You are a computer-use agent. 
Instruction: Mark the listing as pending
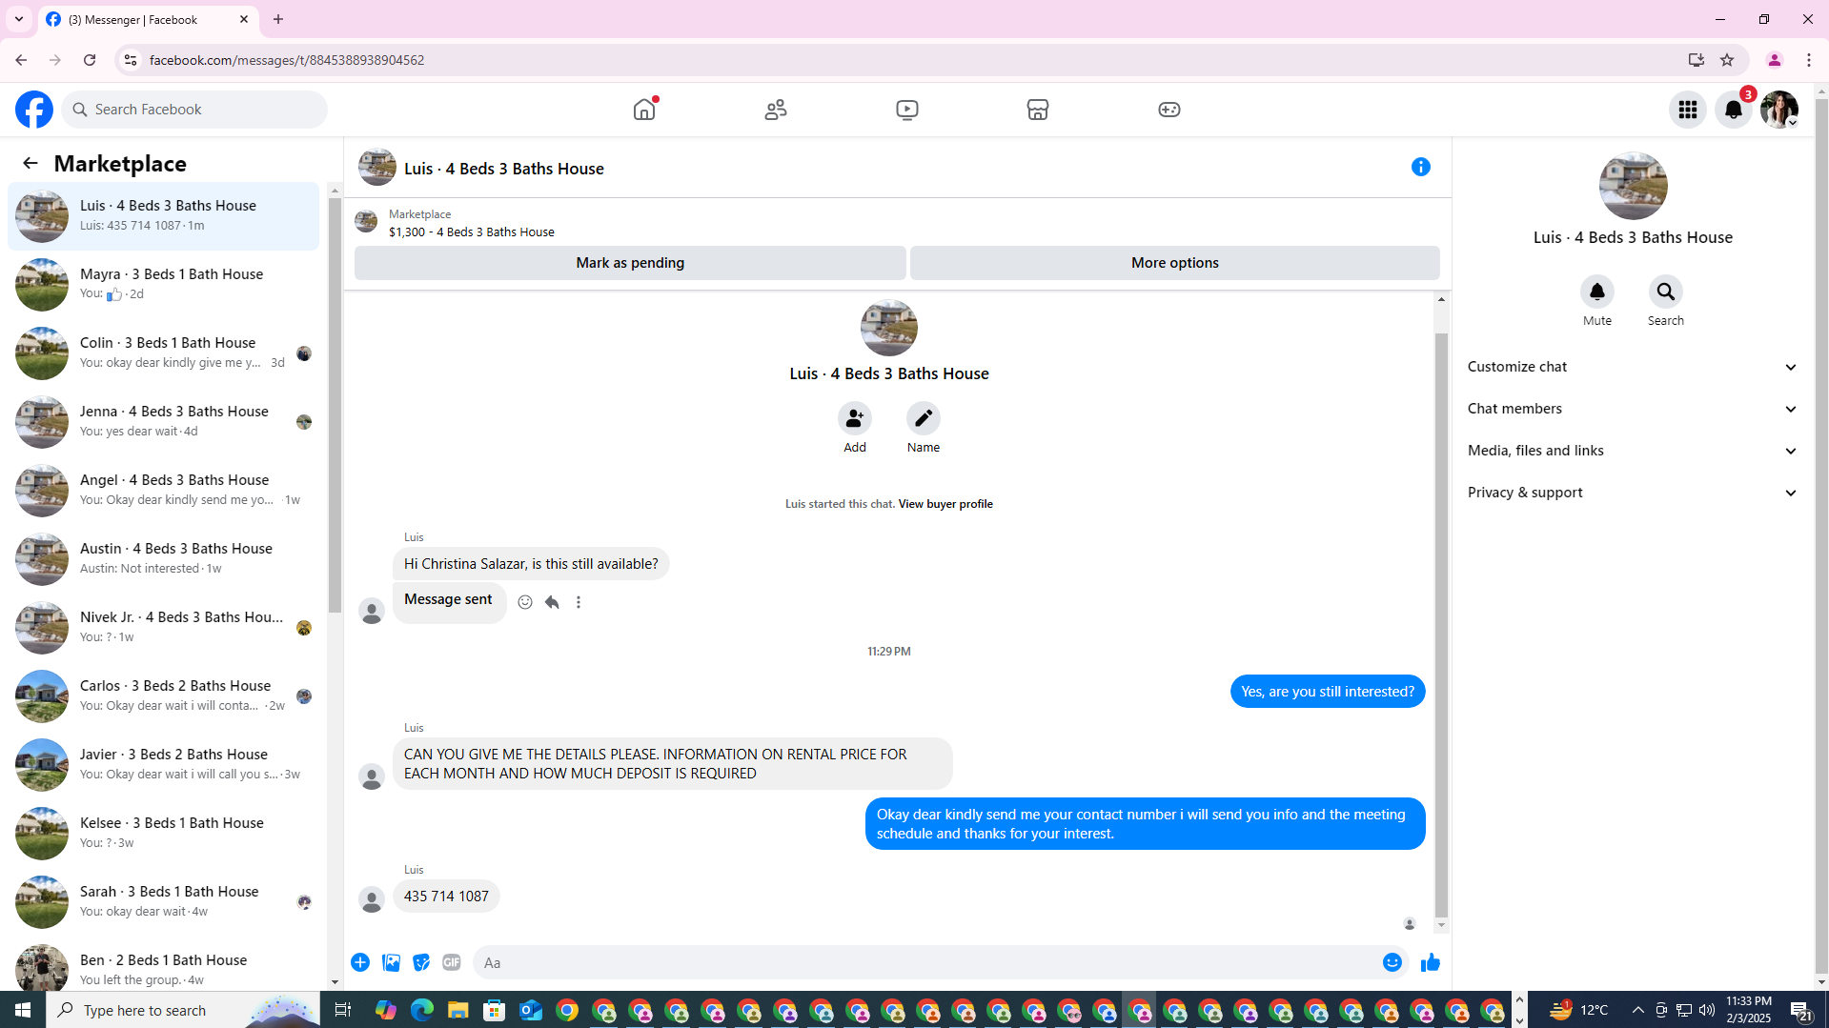(x=630, y=263)
